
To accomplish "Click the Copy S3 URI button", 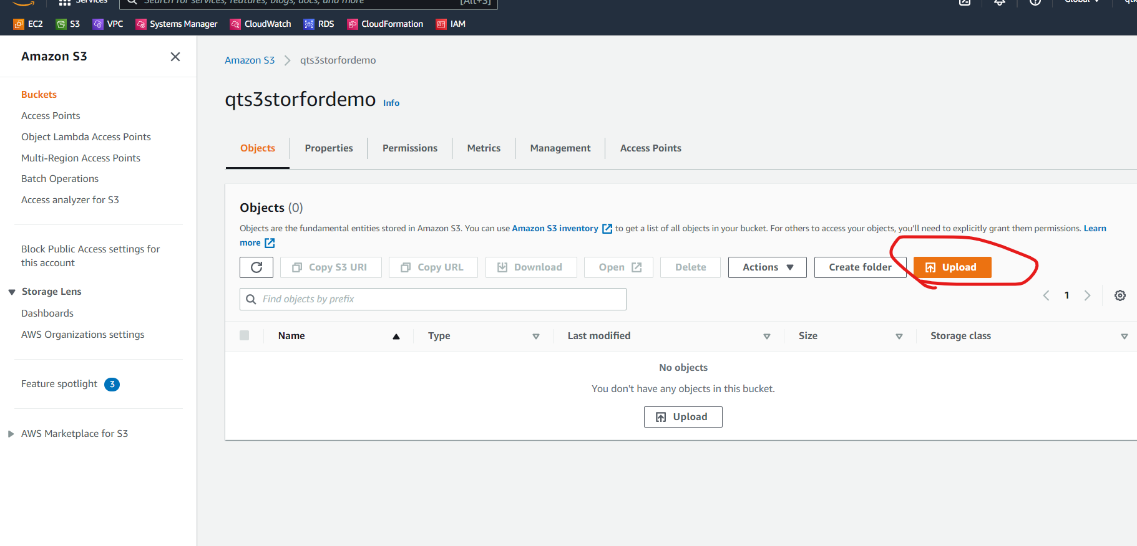I will 329,267.
